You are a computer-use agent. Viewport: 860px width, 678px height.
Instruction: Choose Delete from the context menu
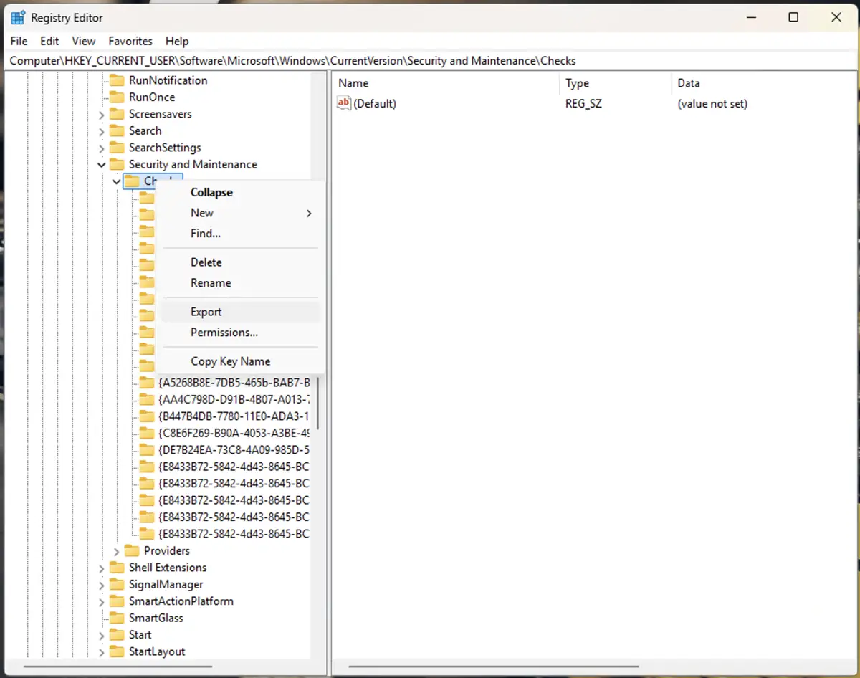pos(241,262)
